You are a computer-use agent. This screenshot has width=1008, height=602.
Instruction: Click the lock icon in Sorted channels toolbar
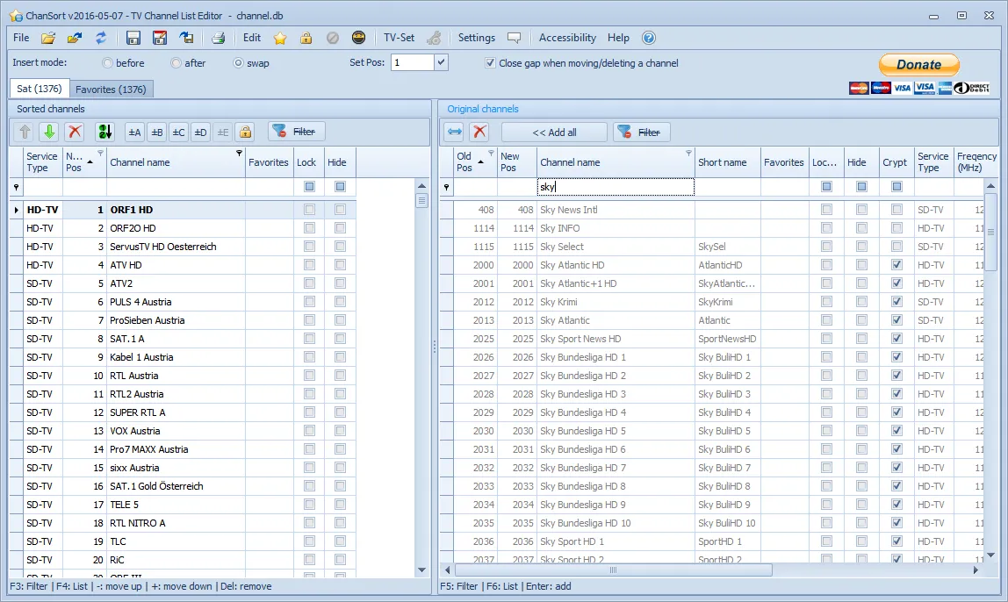tap(245, 133)
